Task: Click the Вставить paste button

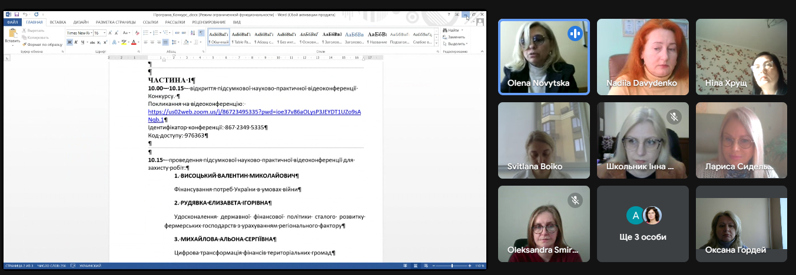Action: pyautogui.click(x=12, y=36)
